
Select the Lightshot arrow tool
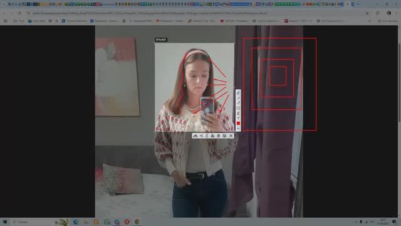[x=238, y=103]
